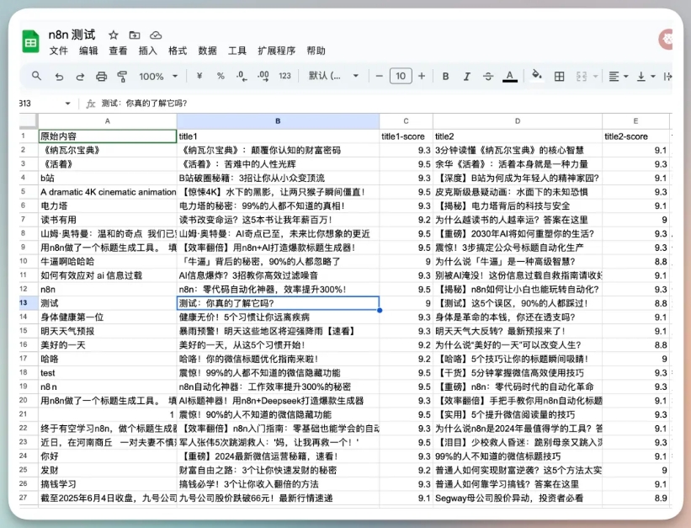Star the n8n 测试 document
This screenshot has width=691, height=528.
[x=114, y=35]
